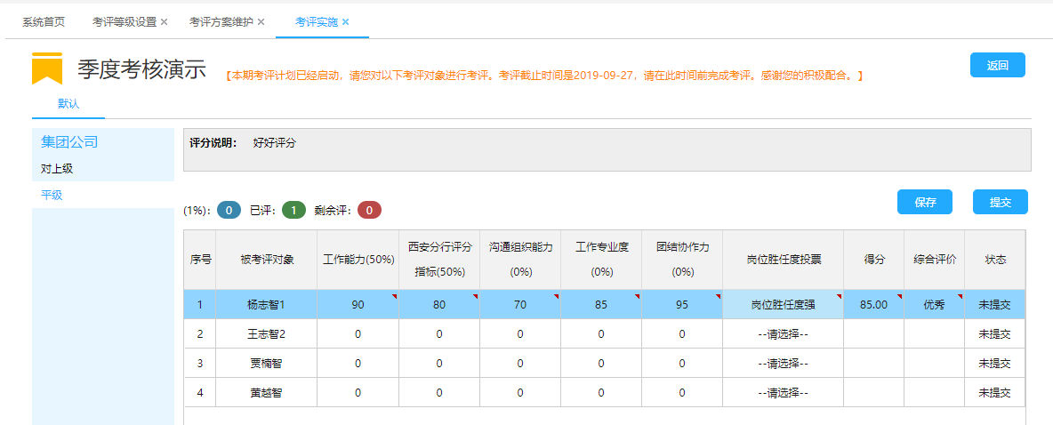This screenshot has height=425, width=1053.
Task: Close the 考评方案维护 tab
Action: coord(261,22)
